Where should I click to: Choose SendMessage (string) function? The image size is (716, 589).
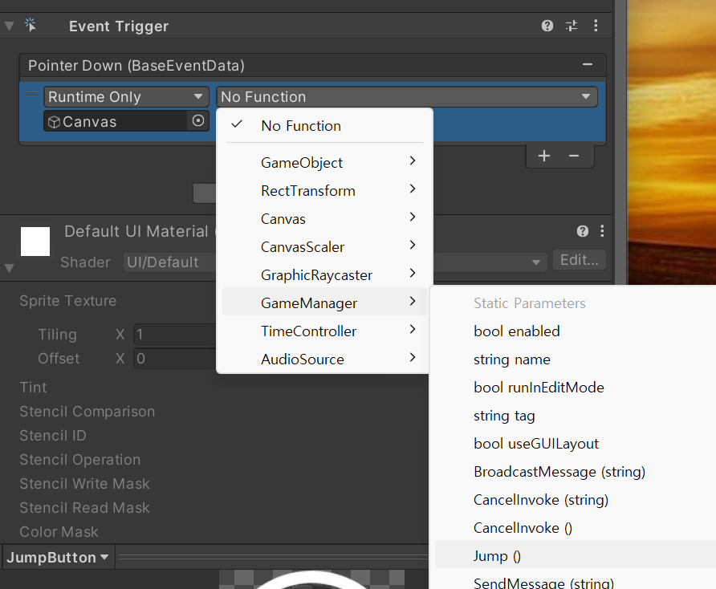click(x=576, y=582)
